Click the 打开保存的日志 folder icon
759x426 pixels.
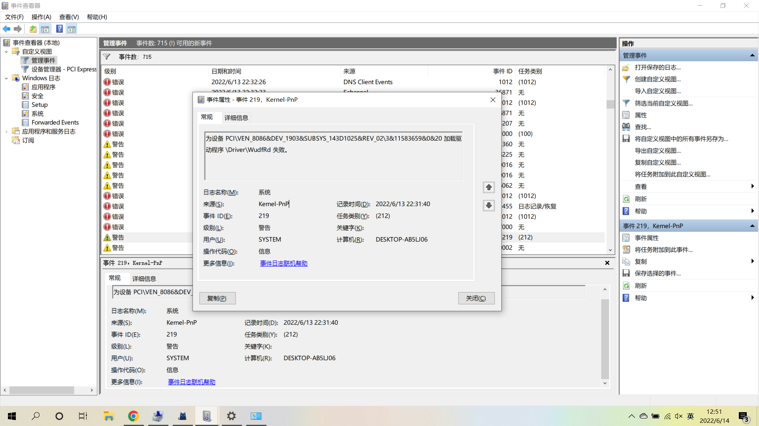(x=626, y=67)
